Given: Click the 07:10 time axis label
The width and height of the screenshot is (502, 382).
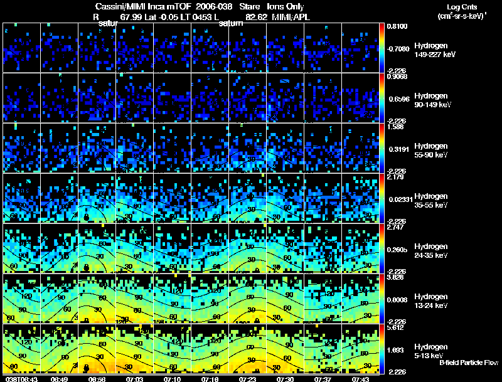Looking at the screenshot, I should [x=172, y=379].
